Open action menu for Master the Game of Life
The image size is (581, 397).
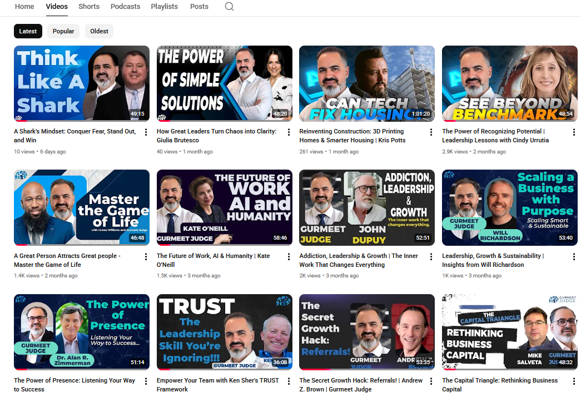point(146,257)
